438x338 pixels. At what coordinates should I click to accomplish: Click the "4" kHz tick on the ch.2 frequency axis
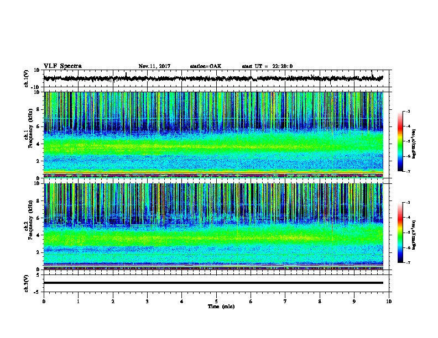(x=39, y=235)
